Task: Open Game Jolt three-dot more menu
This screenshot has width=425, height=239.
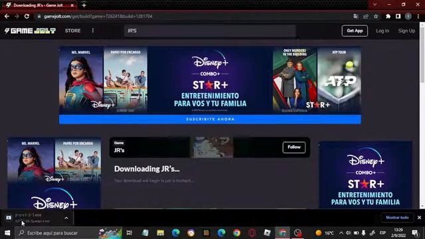Action: 93,31
